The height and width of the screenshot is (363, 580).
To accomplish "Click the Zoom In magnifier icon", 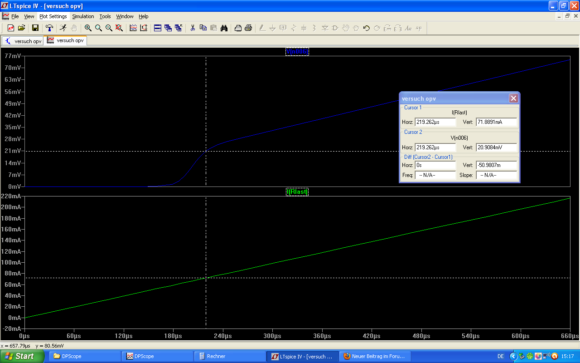I will point(88,28).
